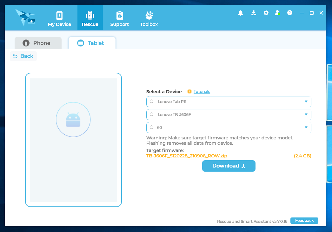332x232 pixels.
Task: Click the Lenovo TB-J606F search field
Action: point(229,114)
